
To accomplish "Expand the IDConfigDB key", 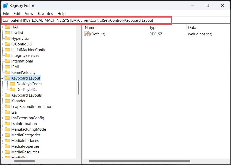I will coord(2,44).
